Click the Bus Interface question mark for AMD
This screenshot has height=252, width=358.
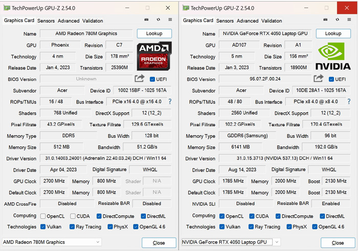click(170, 102)
